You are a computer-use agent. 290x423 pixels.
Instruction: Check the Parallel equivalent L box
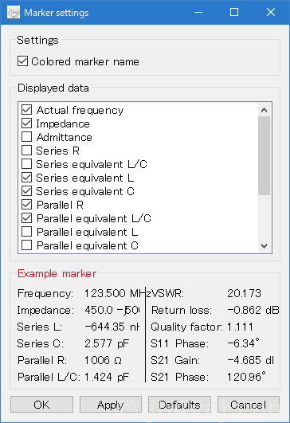[27, 232]
